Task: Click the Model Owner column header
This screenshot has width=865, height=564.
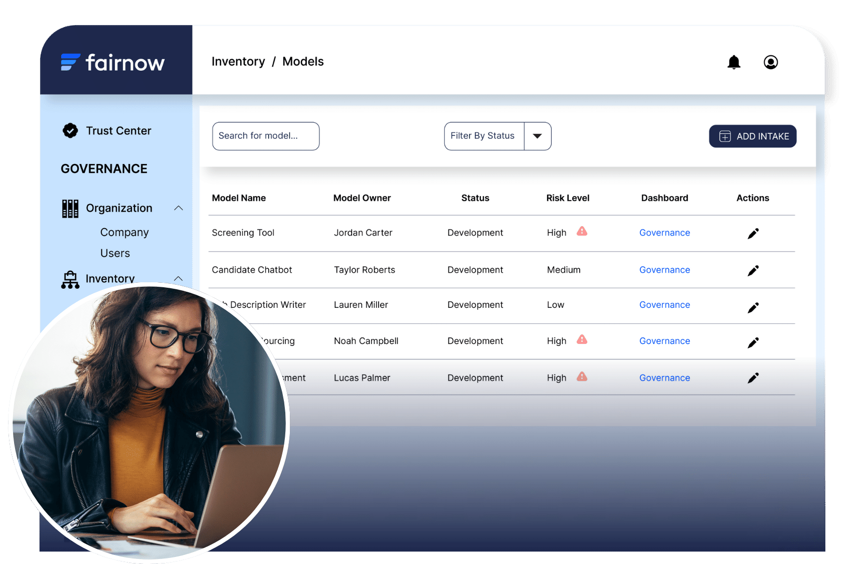Action: click(362, 198)
